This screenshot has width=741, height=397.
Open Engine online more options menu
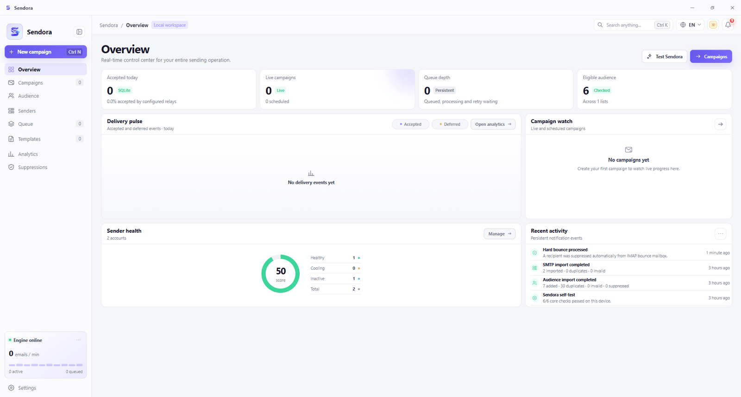click(78, 340)
